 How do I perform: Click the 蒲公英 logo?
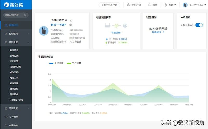pyautogui.click(x=14, y=5)
